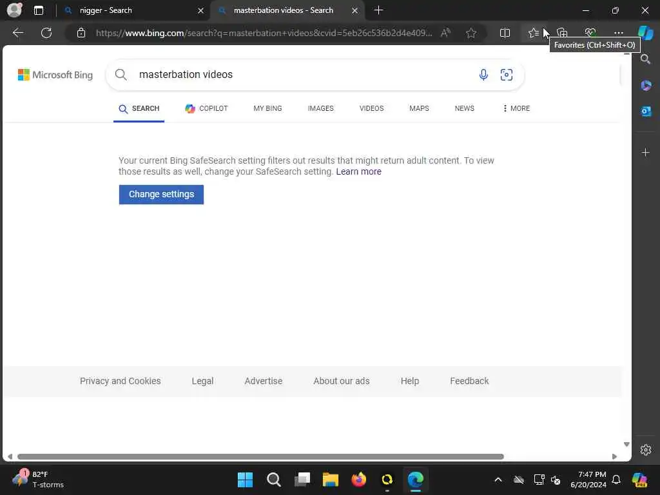Viewport: 660px width, 495px height.
Task: Open Bing visual search camera icon
Action: (507, 75)
